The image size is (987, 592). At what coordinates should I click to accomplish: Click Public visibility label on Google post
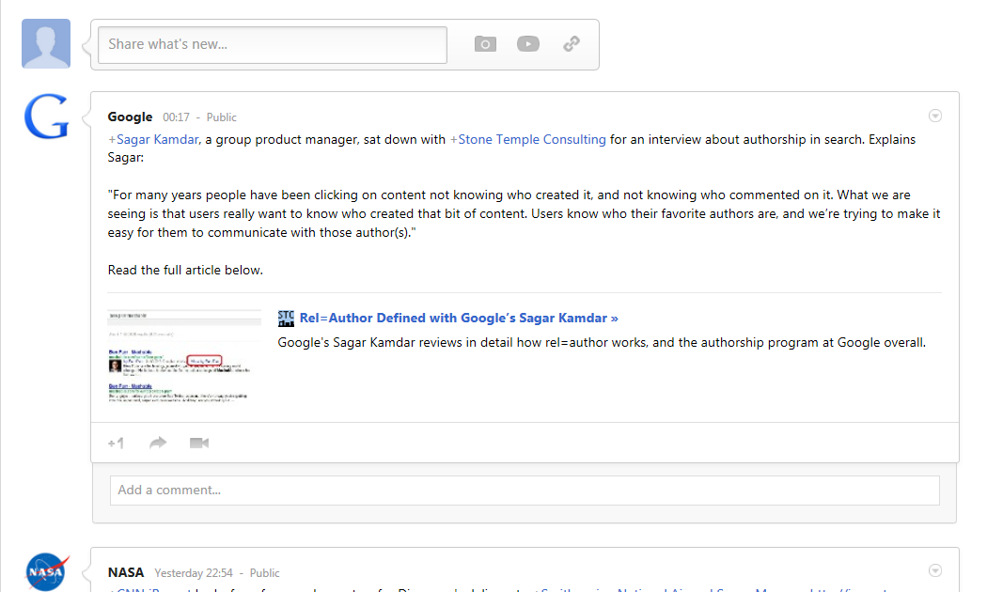222,117
